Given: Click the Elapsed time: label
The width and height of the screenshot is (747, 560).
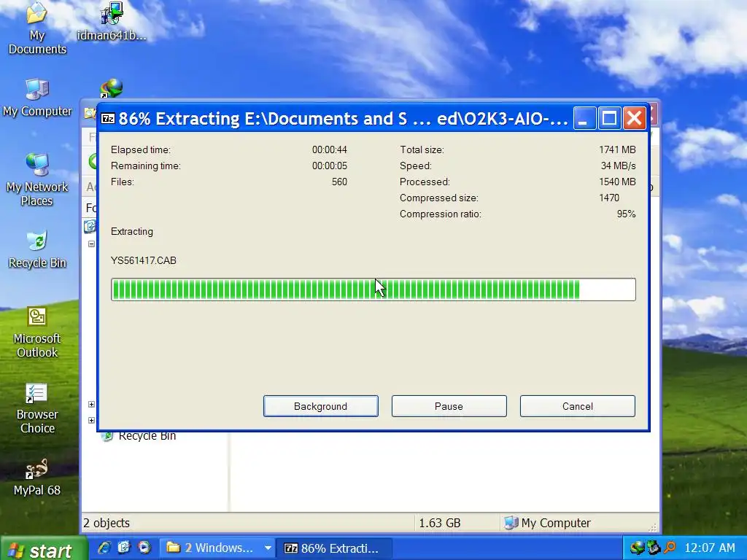Looking at the screenshot, I should (x=141, y=149).
